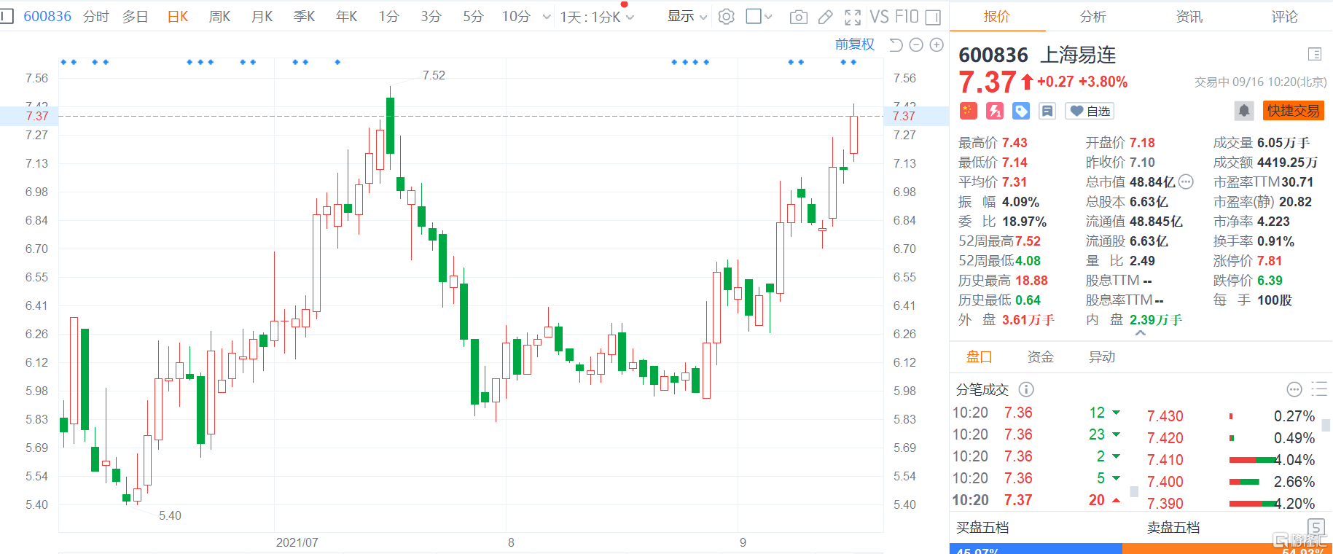Image resolution: width=1333 pixels, height=554 pixels.
Task: Select the 年K chart tab
Action: pyautogui.click(x=346, y=16)
